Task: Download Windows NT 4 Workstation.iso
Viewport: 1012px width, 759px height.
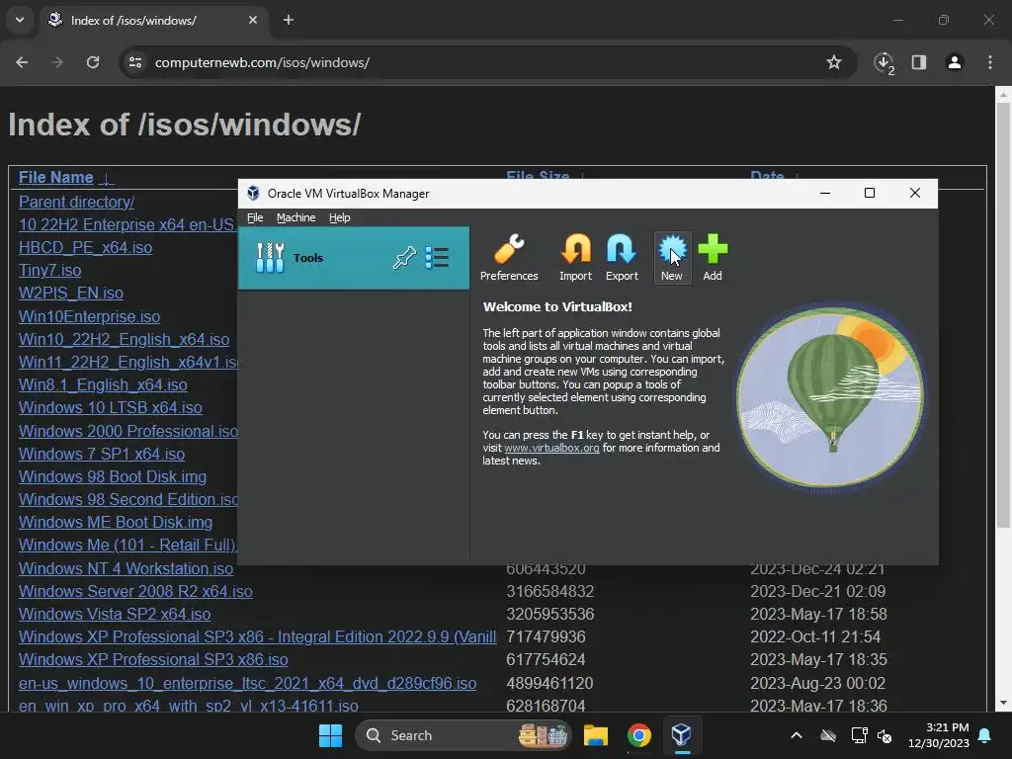Action: (x=126, y=568)
